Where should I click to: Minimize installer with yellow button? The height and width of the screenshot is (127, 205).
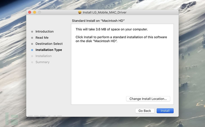click(x=34, y=12)
